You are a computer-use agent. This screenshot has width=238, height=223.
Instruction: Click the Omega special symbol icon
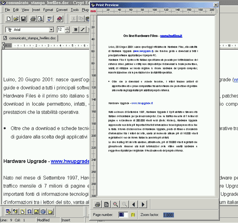pyautogui.click(x=29, y=212)
